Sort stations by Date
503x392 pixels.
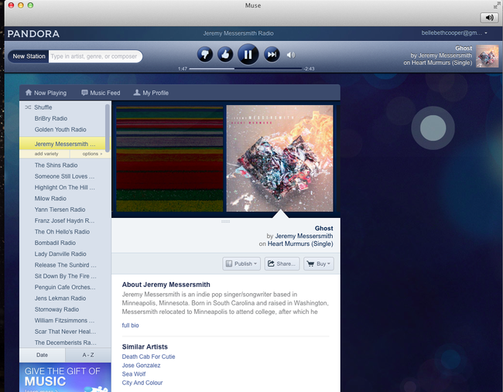[x=41, y=355]
